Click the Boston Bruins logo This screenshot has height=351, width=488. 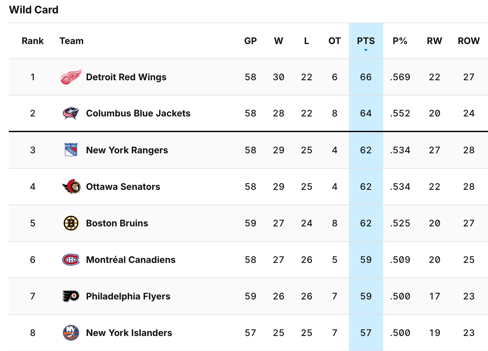click(x=71, y=223)
